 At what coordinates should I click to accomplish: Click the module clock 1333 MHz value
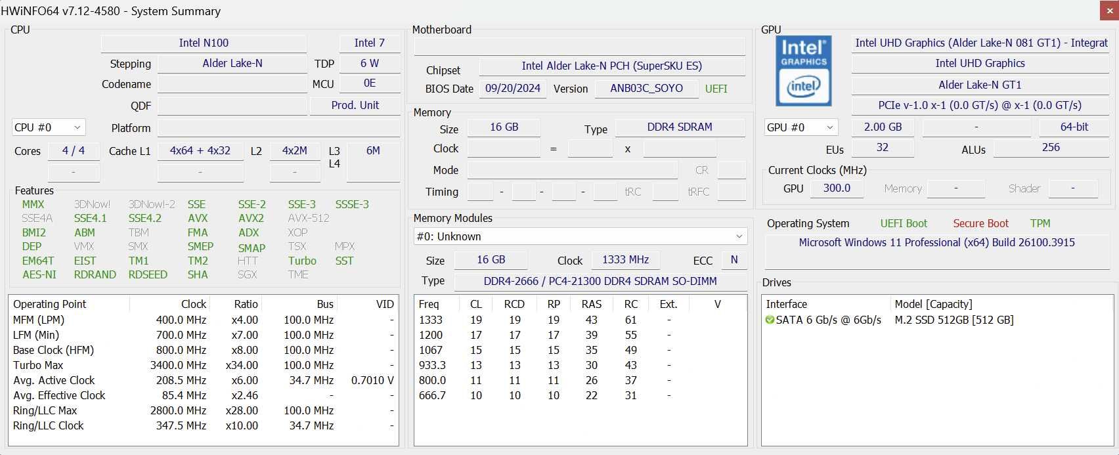tap(626, 259)
